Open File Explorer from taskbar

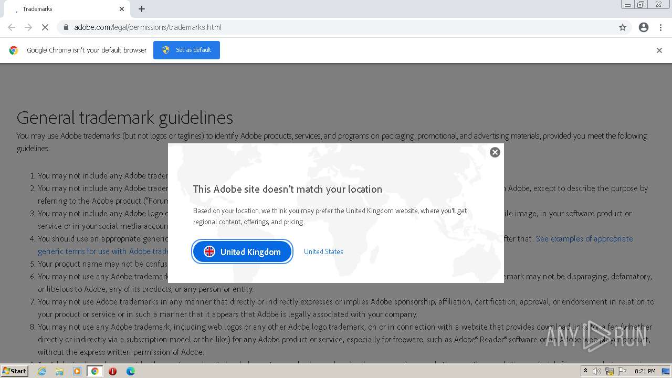click(x=59, y=371)
